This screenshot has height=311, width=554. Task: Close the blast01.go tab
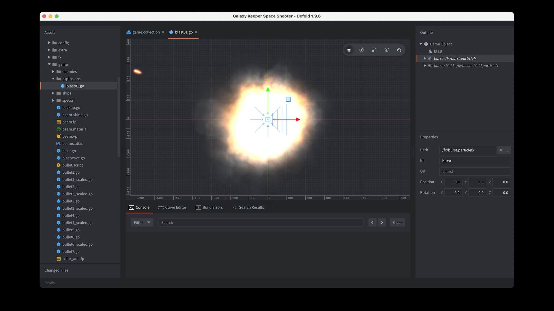point(196,32)
